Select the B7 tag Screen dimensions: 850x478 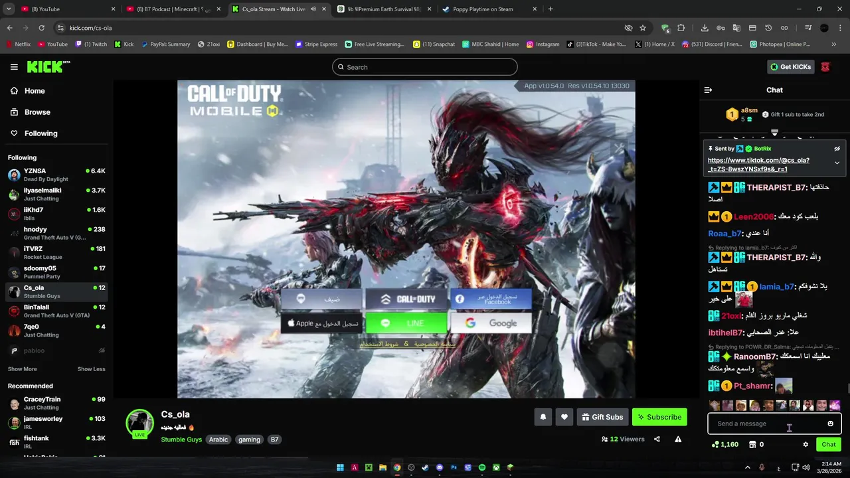274,439
